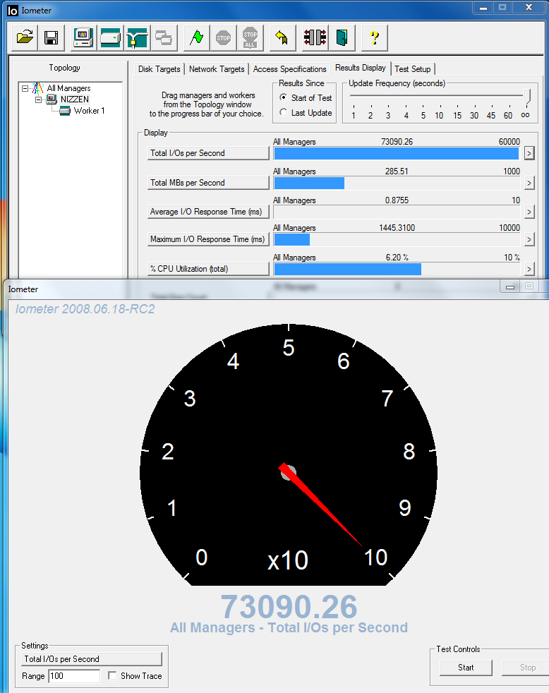Viewport: 549px width, 693px height.
Task: Open Settings Total I/Os per Second selector
Action: [92, 659]
